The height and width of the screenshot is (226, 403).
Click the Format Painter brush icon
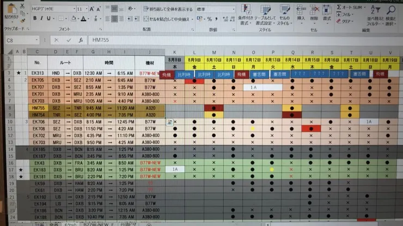(x=23, y=21)
